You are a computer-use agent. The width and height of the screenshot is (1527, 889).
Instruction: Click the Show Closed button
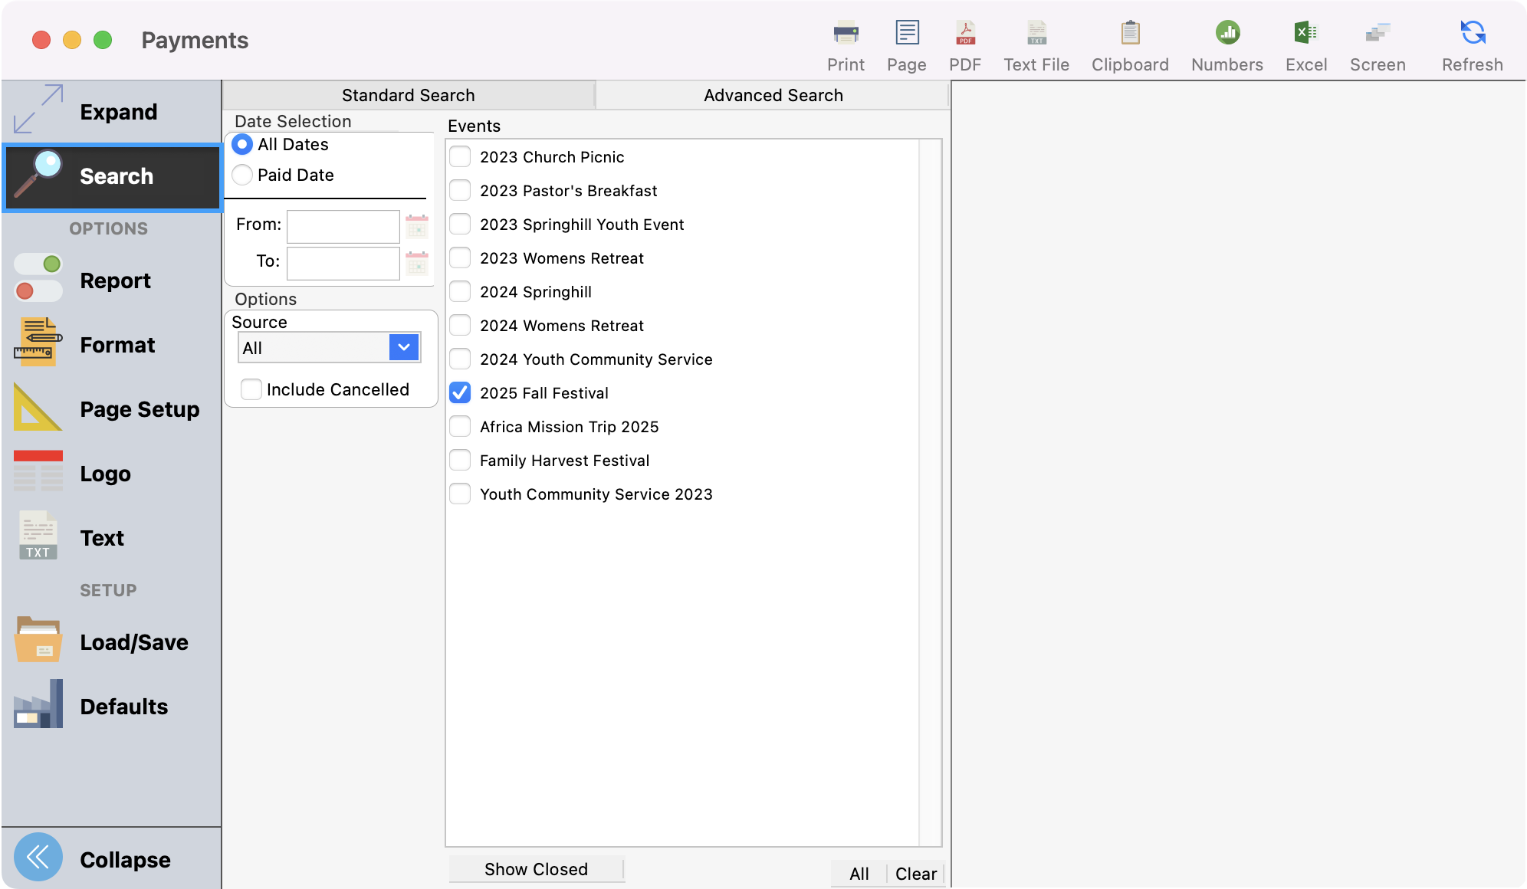click(x=536, y=868)
